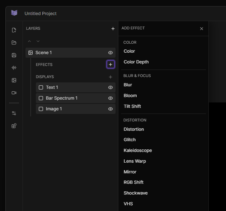Add an effect with the highlighted plus

pyautogui.click(x=110, y=64)
